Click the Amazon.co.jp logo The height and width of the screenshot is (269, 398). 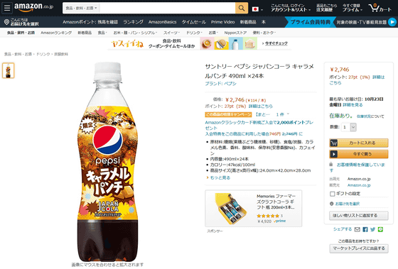pos(34,7)
